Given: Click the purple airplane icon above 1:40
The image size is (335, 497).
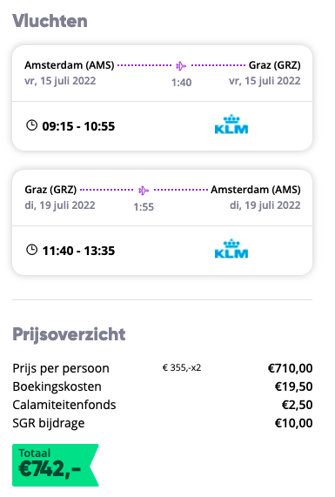Looking at the screenshot, I should click(181, 66).
